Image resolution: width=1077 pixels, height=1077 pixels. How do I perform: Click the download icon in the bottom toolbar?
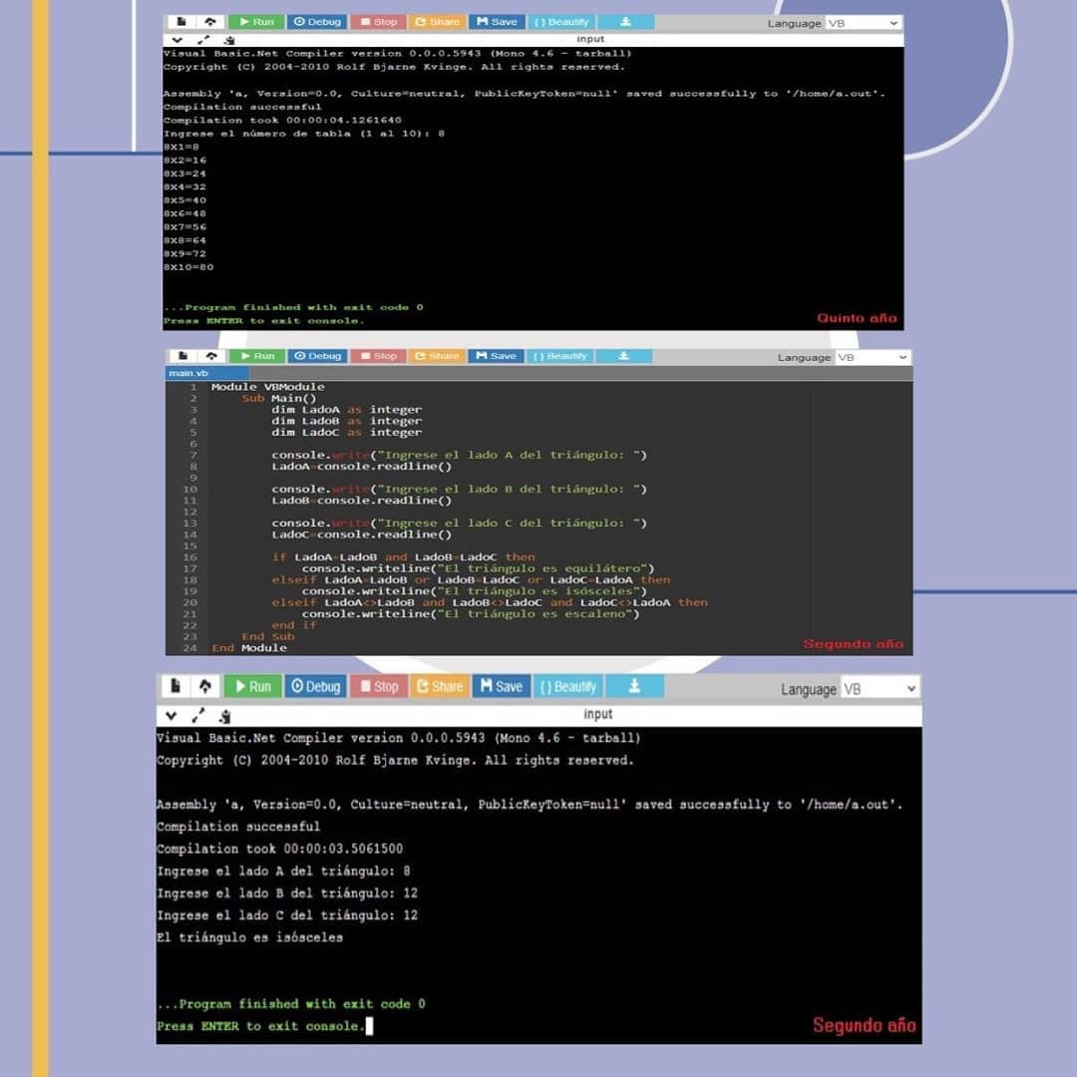pyautogui.click(x=633, y=686)
